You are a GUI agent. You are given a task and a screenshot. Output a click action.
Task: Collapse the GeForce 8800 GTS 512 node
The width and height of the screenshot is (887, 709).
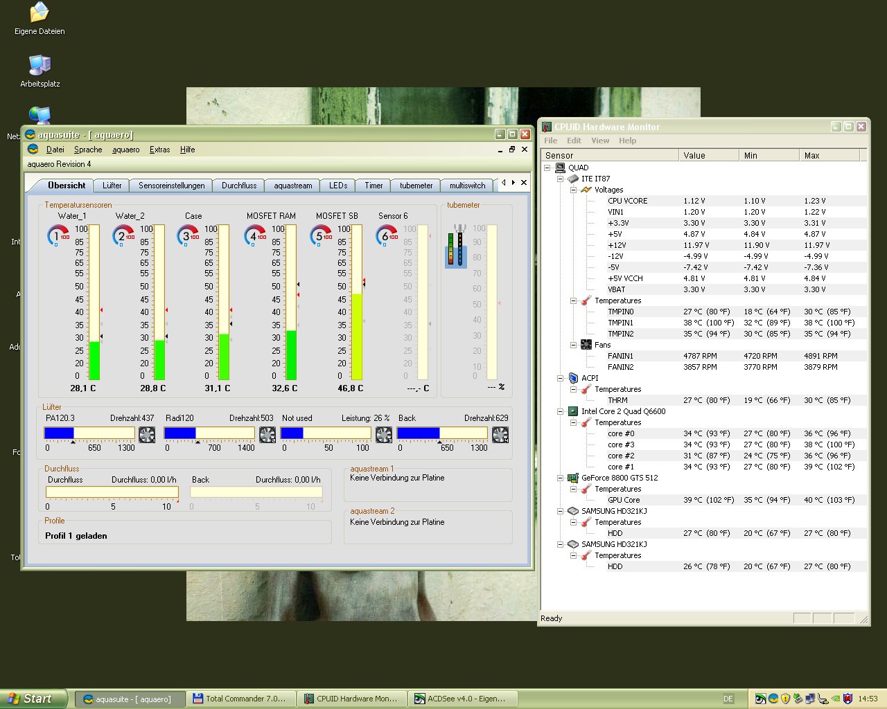[560, 478]
